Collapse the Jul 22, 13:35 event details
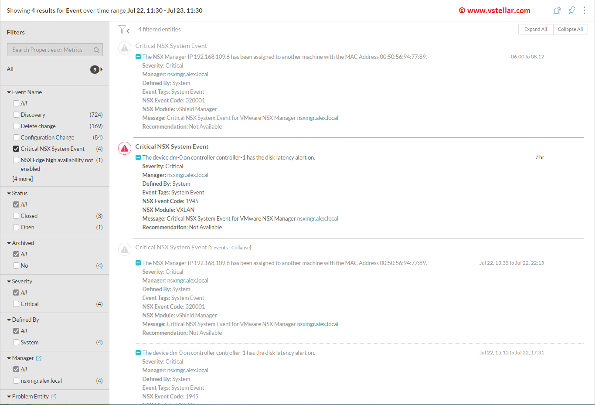595x405 pixels. point(138,263)
